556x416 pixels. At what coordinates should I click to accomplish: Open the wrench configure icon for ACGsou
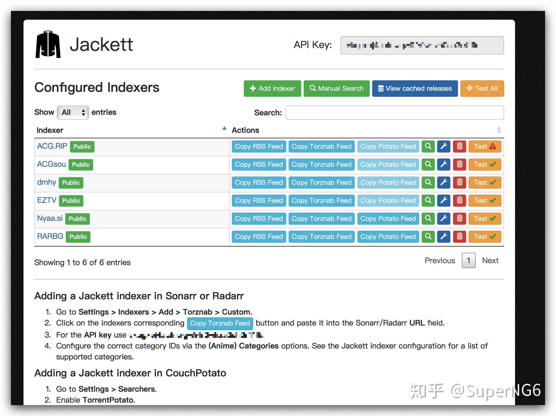[443, 165]
